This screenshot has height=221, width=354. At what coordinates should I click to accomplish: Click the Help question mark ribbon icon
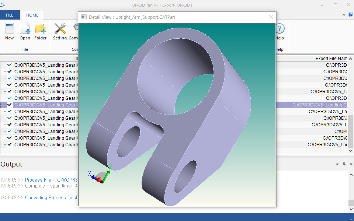pyautogui.click(x=280, y=29)
